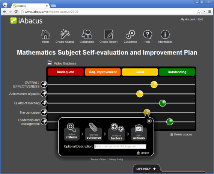Bookmark page with star icon
The image size is (214, 174).
pos(199,12)
